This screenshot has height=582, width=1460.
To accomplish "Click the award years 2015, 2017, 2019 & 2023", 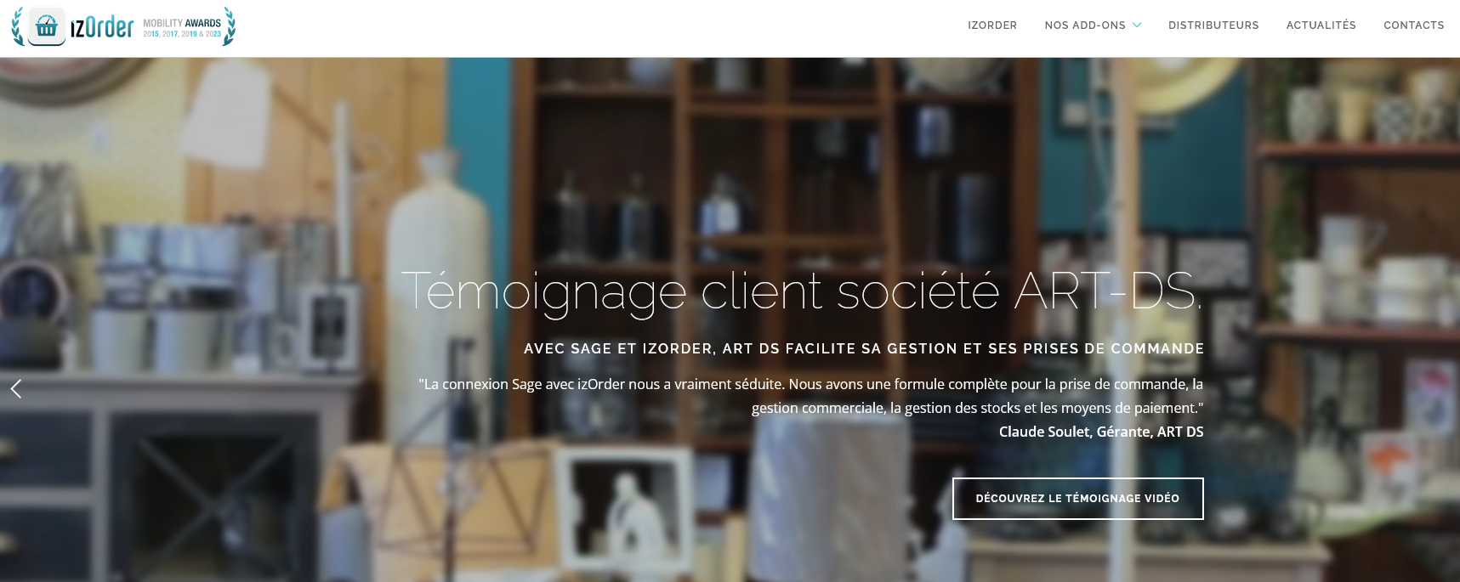I will (182, 34).
